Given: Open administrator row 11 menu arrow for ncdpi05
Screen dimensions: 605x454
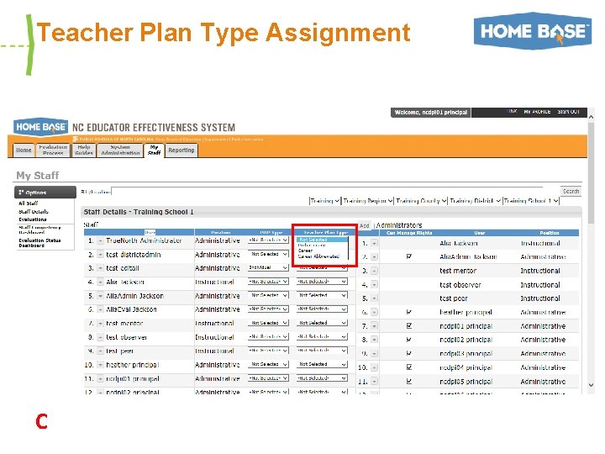Looking at the screenshot, I should click(x=374, y=382).
